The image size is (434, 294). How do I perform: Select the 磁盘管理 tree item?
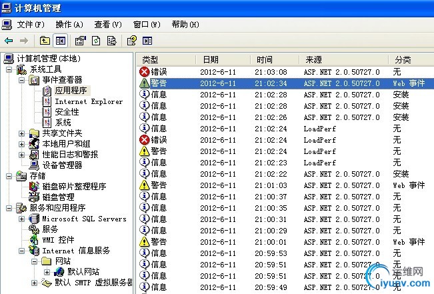click(58, 197)
